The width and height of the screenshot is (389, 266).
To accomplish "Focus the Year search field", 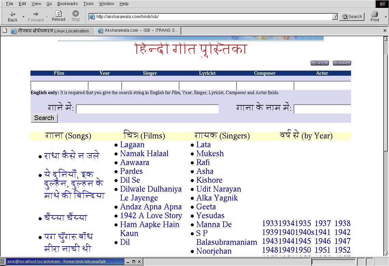I will tap(105, 85).
